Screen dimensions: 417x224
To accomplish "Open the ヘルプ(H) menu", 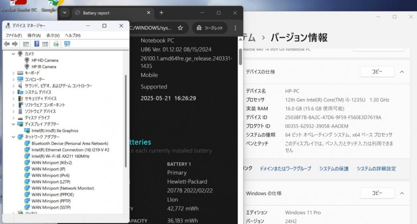I will tap(73, 35).
